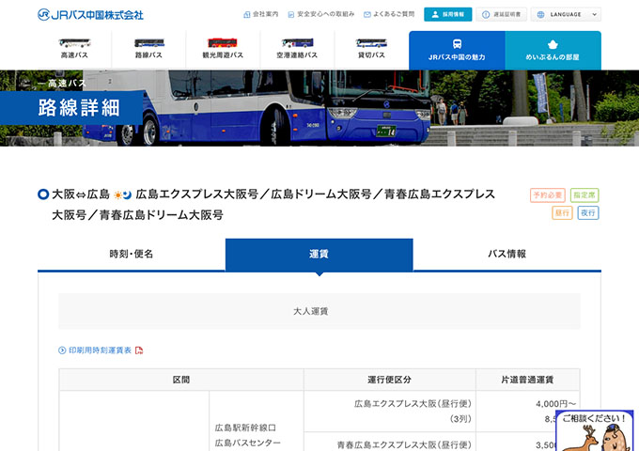
Task: Select the 空港連絡バス bus icon
Action: [297, 43]
